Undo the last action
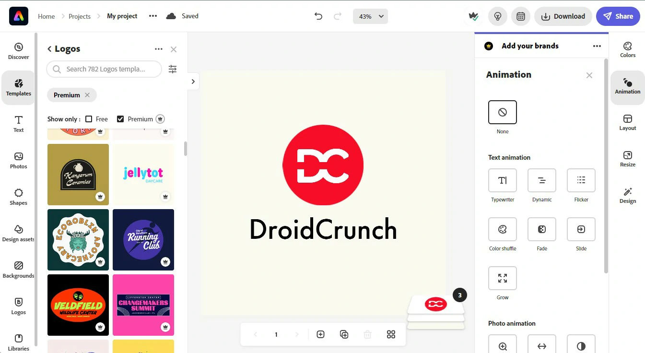This screenshot has width=645, height=353. click(x=318, y=16)
